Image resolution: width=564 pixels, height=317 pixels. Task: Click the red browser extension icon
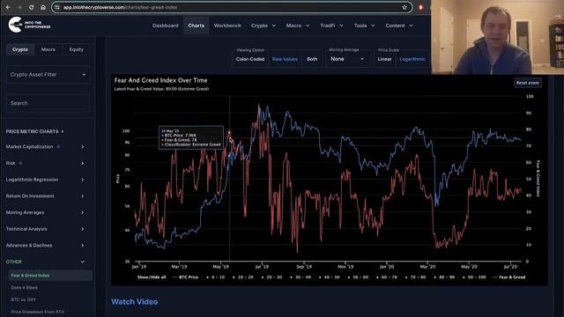(x=420, y=7)
